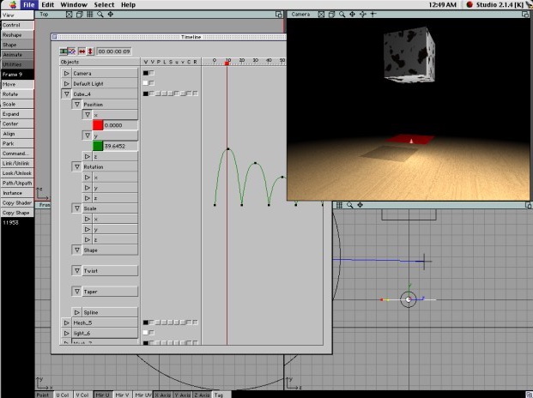Viewport: 533px width, 398px height.
Task: Toggle the Mesh_5 last column R checkbox
Action: [195, 323]
